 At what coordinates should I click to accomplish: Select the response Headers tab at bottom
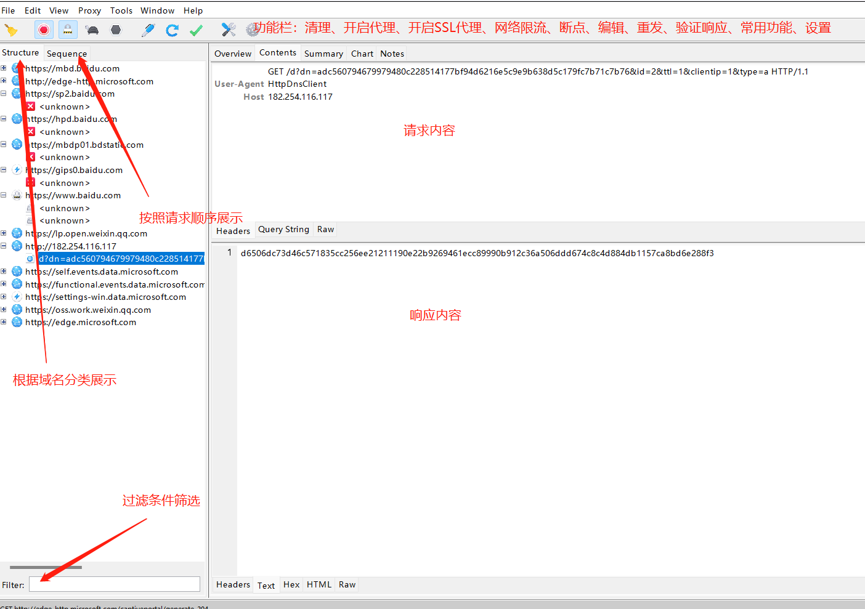[x=234, y=584]
